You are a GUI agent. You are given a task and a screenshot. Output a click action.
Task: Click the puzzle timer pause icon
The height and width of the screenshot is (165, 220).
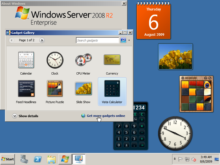pyautogui.click(x=183, y=78)
